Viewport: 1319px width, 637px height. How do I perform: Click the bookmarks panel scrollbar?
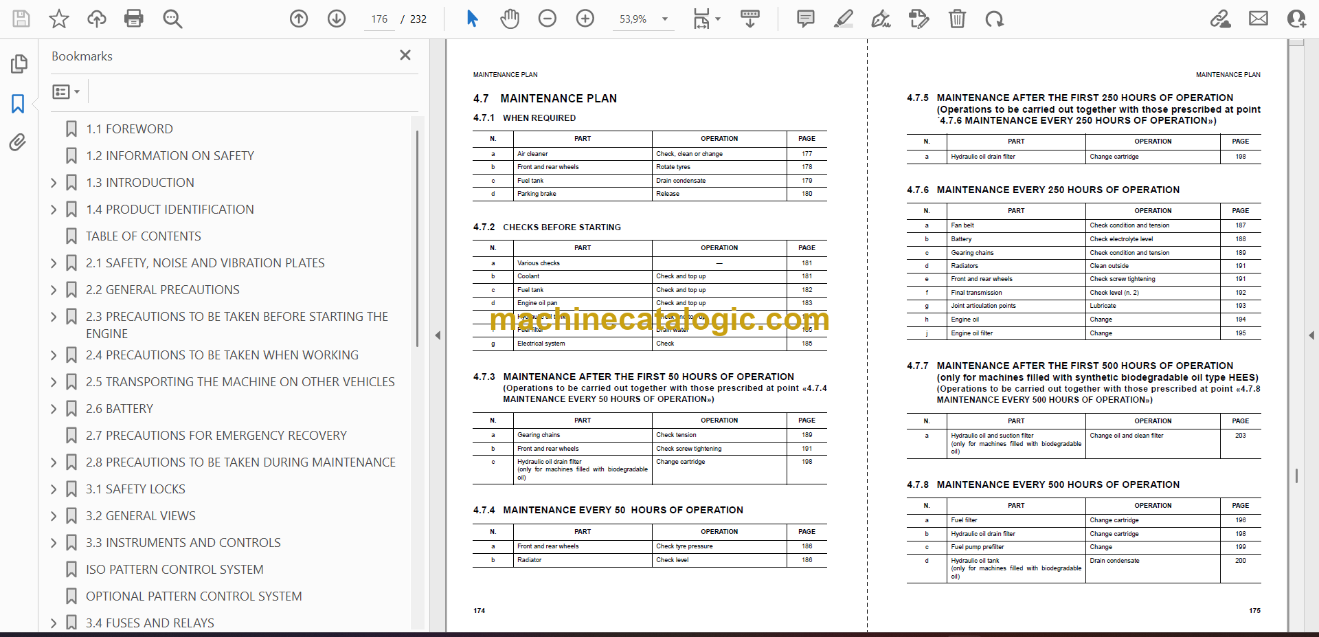[416, 238]
